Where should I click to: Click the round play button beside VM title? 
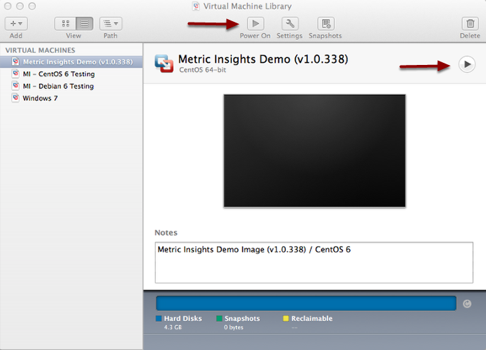tap(467, 64)
